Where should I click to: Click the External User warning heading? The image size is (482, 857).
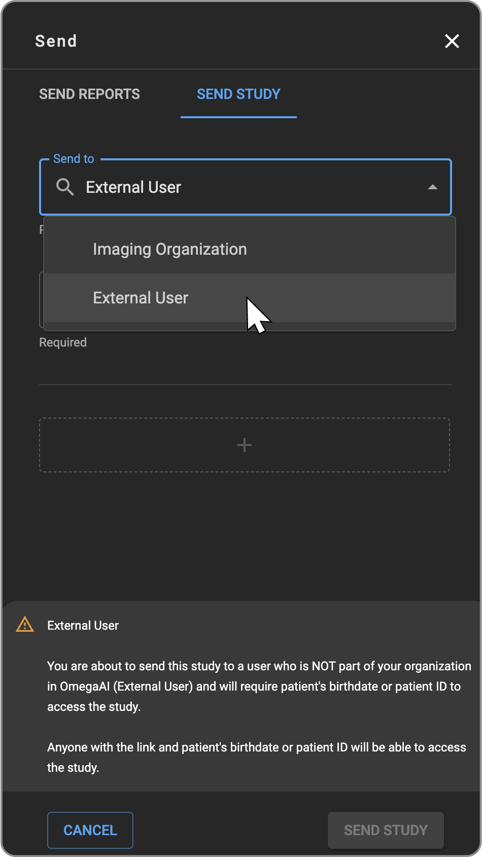(x=83, y=626)
